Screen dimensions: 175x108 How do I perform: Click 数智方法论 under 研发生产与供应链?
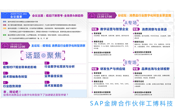tap(98, 82)
